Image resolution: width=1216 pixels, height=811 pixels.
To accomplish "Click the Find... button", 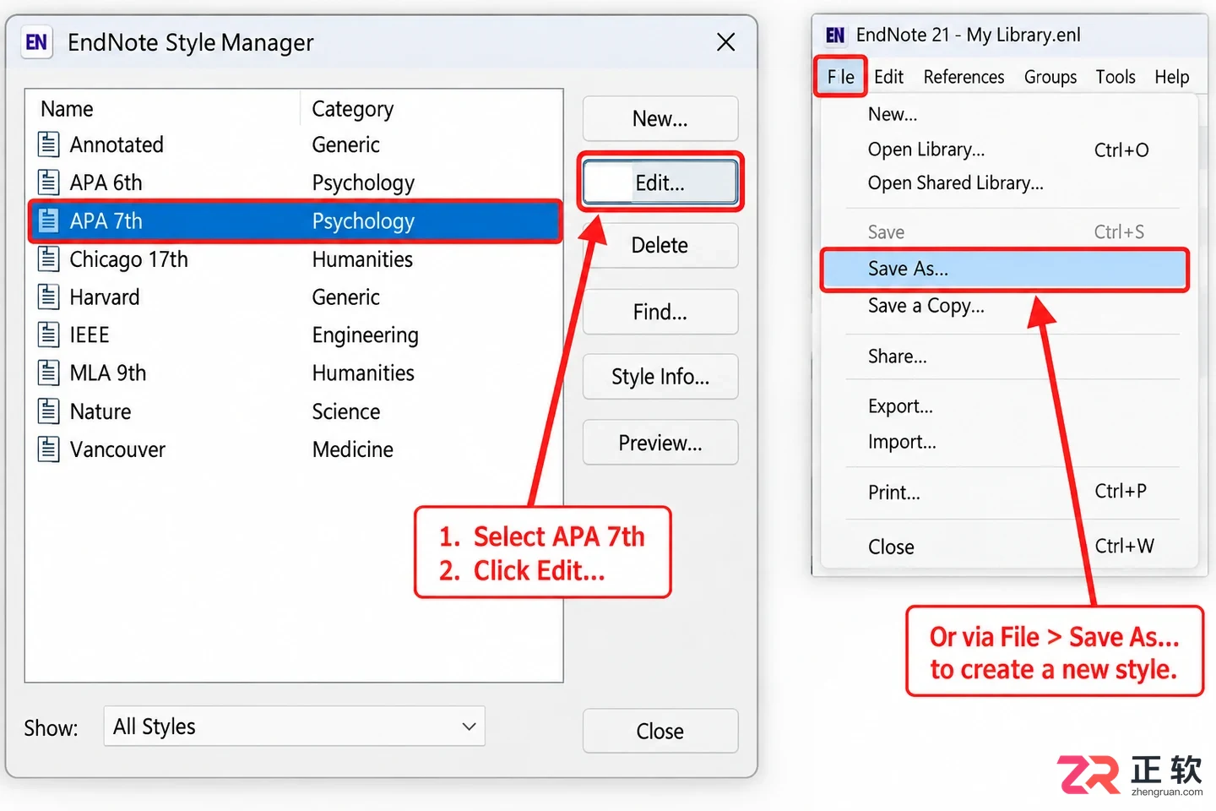I will click(x=660, y=313).
